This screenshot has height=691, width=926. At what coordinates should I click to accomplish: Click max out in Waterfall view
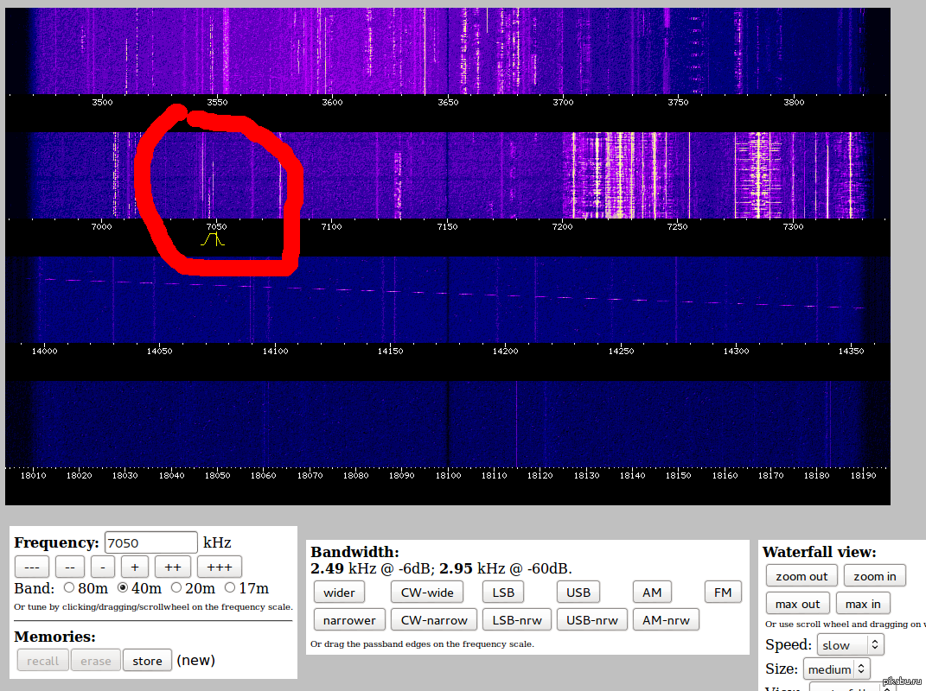[797, 604]
